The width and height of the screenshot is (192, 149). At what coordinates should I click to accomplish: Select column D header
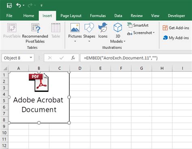pos(80,68)
